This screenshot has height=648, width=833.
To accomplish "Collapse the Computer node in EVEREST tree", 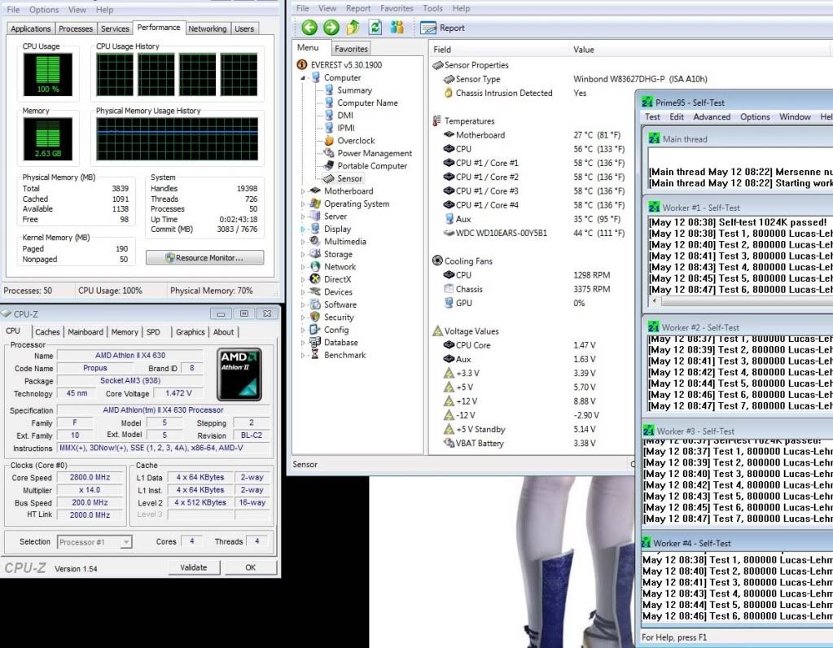I will (x=303, y=78).
